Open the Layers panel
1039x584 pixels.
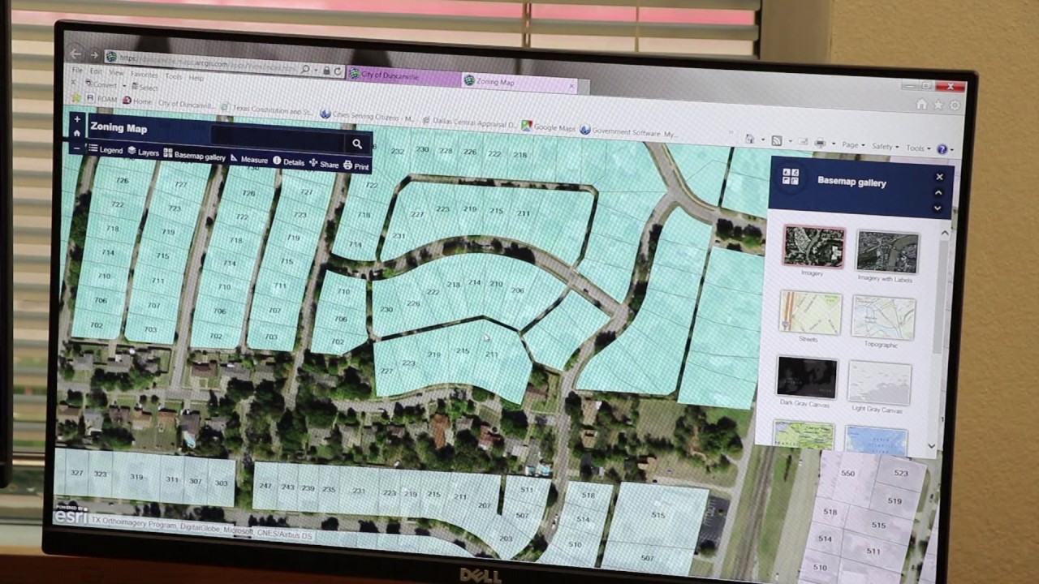(143, 152)
